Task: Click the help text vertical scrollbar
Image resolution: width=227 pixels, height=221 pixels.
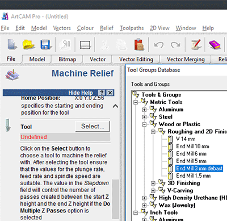Action: point(115,199)
